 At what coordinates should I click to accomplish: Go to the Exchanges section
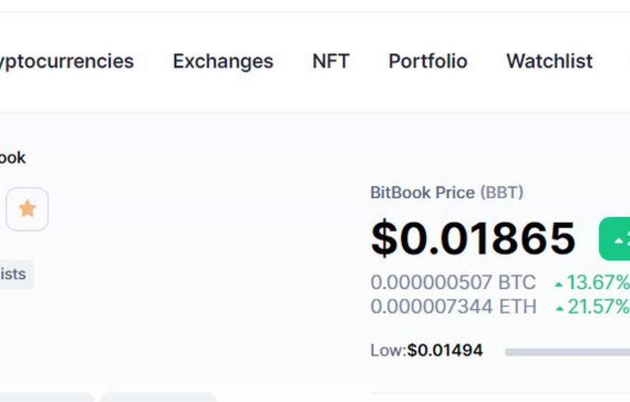(x=223, y=61)
